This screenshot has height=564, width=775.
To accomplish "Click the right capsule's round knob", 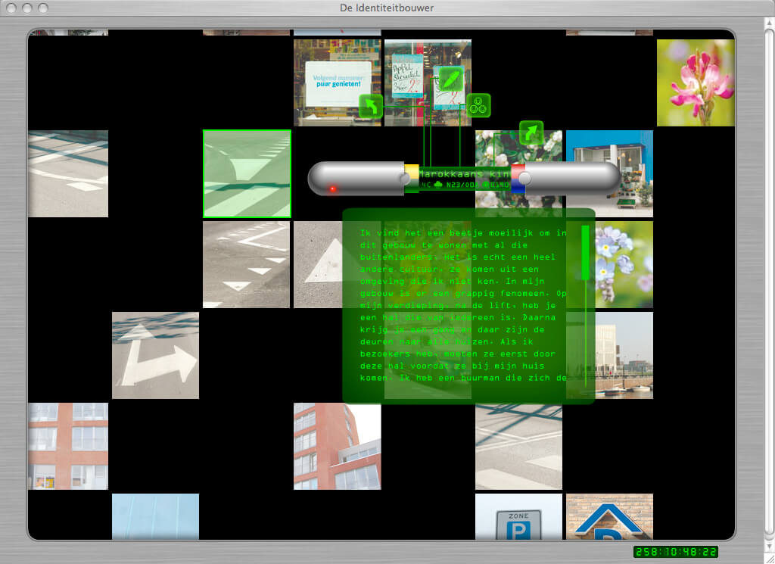I will click(x=524, y=178).
